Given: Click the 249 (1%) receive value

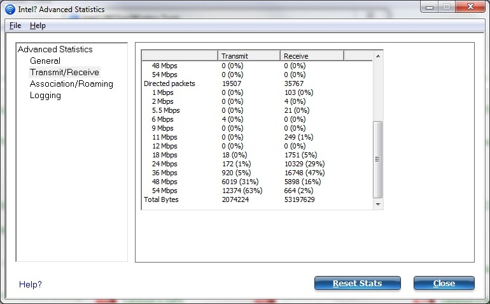Looking at the screenshot, I should 298,137.
